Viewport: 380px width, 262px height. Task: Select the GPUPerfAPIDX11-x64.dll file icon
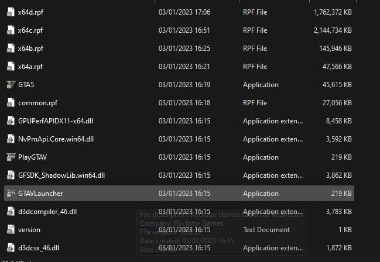(x=11, y=121)
